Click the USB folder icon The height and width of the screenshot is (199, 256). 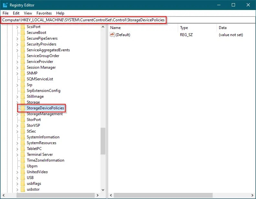[23, 178]
